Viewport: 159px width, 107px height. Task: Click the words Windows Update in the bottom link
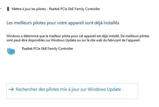coord(104,89)
